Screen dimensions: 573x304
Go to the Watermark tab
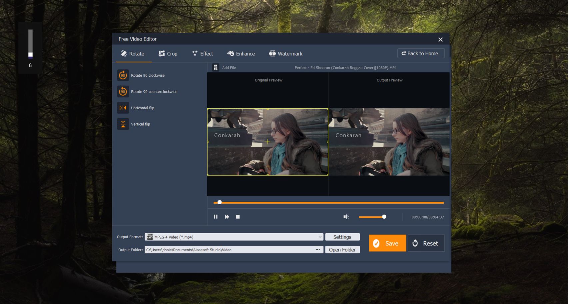(286, 53)
